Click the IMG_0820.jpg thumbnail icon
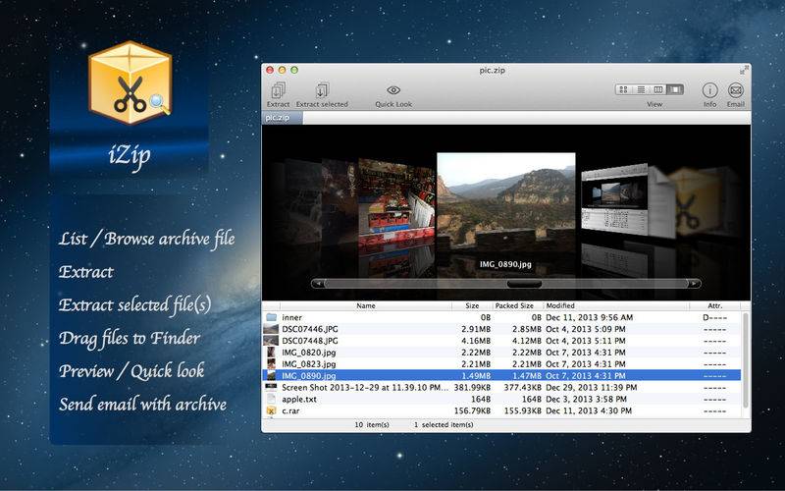Screen dimensions: 785x491 coord(271,353)
